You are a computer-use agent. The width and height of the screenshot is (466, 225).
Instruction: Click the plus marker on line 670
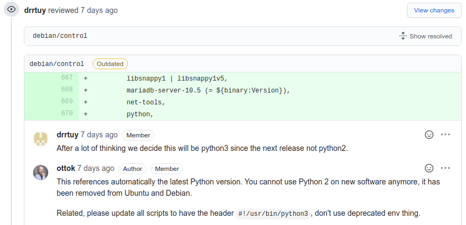pyautogui.click(x=86, y=114)
